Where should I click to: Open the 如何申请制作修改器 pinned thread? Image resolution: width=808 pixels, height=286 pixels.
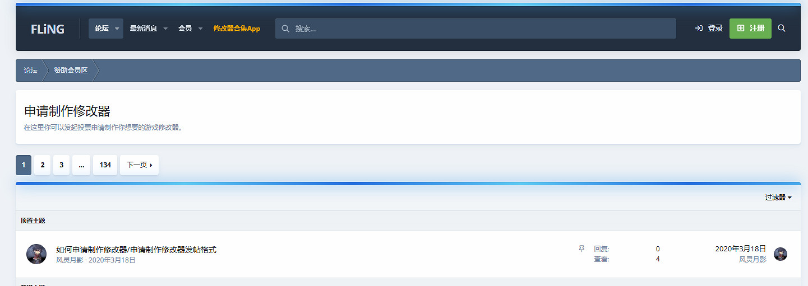click(136, 250)
